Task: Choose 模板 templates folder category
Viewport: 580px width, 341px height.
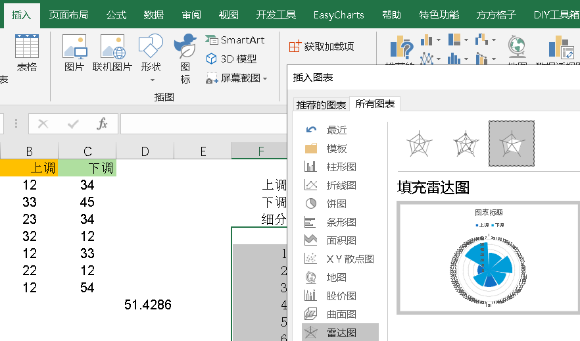Action: tap(336, 149)
